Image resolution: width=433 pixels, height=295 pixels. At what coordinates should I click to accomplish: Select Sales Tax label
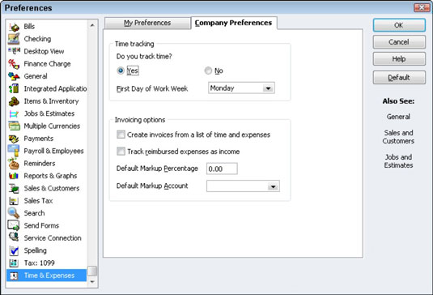point(38,201)
